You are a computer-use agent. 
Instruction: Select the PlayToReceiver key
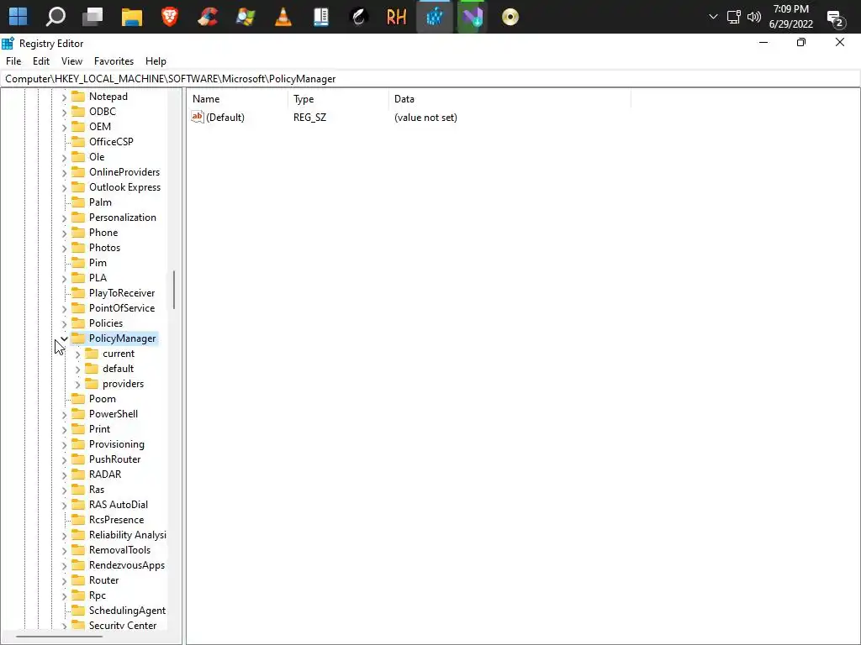point(122,293)
